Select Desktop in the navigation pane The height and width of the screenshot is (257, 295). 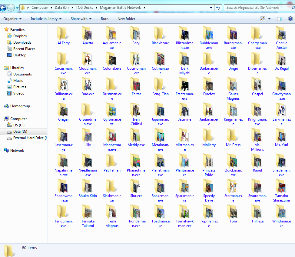coord(17,55)
